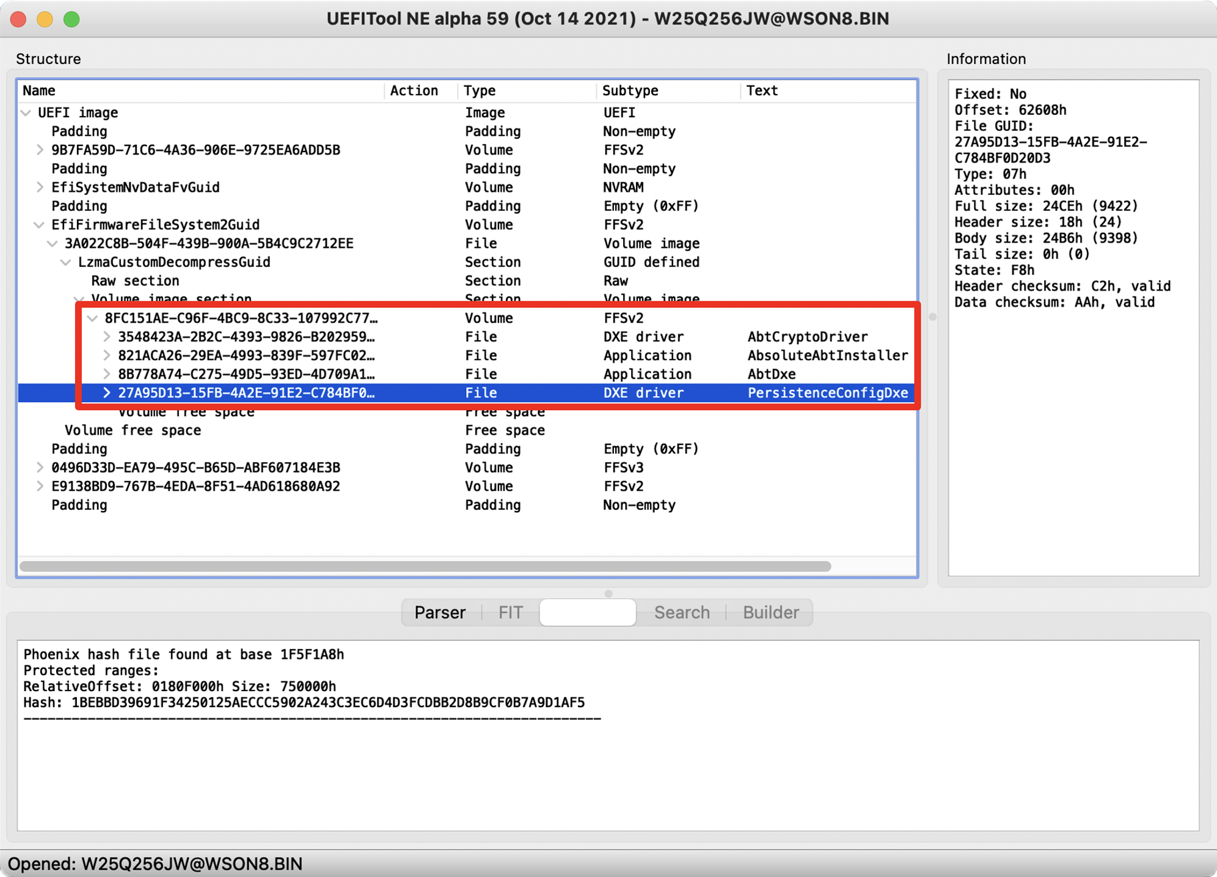
Task: Expand the AbtCryptoDriver DXE driver entry
Action: coord(107,337)
